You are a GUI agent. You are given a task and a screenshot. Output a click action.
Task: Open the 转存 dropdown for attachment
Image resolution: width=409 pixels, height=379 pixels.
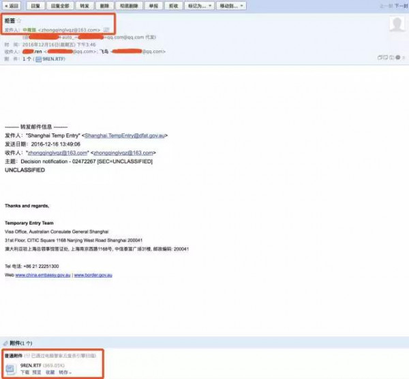tap(65, 372)
